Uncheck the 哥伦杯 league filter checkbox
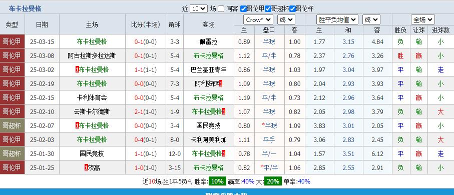 [x=292, y=9]
